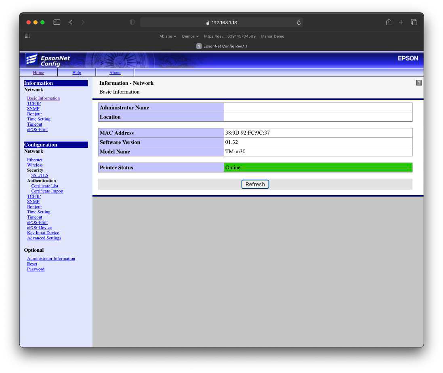This screenshot has width=443, height=373.
Task: Open a new tab with the plus icon
Action: [x=401, y=22]
